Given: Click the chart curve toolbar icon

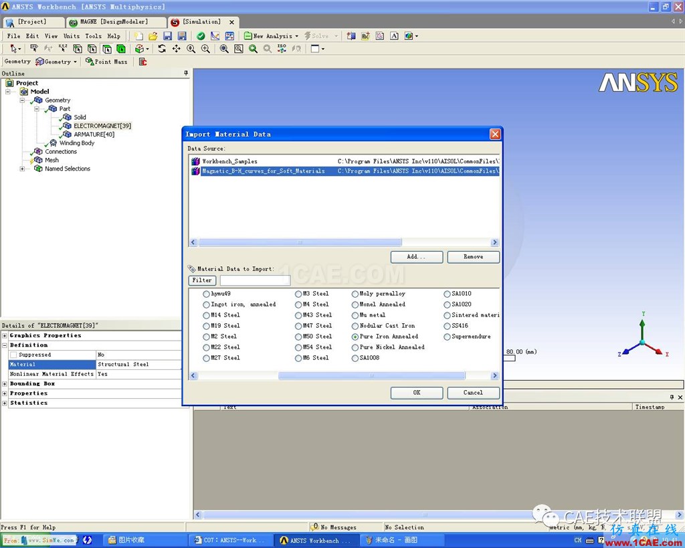Looking at the screenshot, I should click(x=215, y=36).
